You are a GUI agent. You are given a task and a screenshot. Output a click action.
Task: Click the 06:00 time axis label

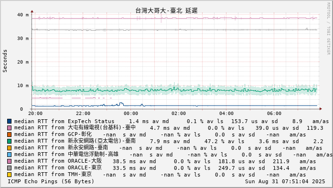point(274,114)
